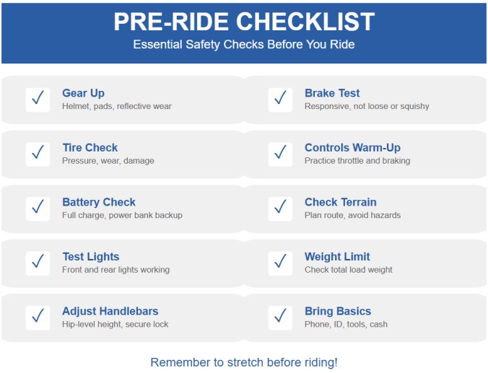This screenshot has width=488, height=373.
Task: Select the Bring Basics item title
Action: pos(338,311)
